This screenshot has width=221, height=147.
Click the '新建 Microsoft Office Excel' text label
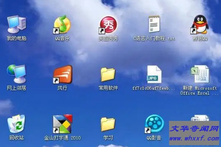(200, 91)
